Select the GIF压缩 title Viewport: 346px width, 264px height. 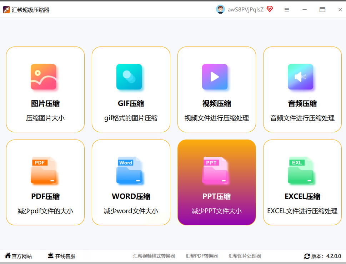coord(131,103)
